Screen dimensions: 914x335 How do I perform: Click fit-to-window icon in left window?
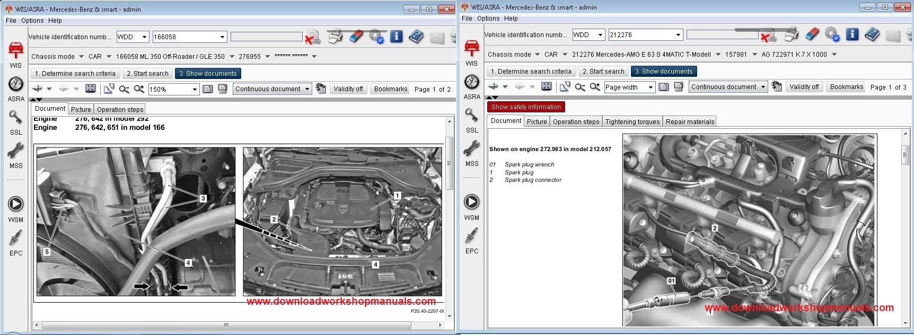pos(91,89)
